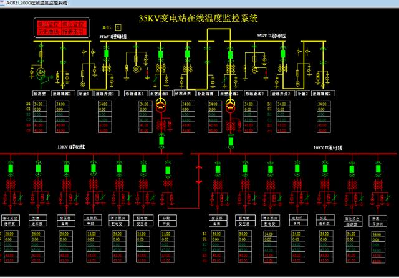The height and width of the screenshot is (278, 399).
Task: Select main transformer 1 yellow-red symbol
Action: coord(161,106)
